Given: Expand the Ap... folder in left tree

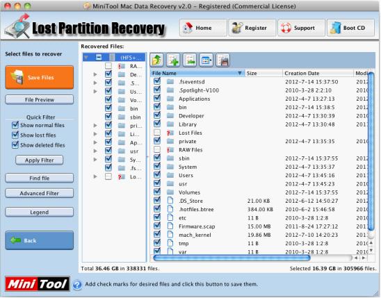Looking at the screenshot, I should pyautogui.click(x=95, y=142).
